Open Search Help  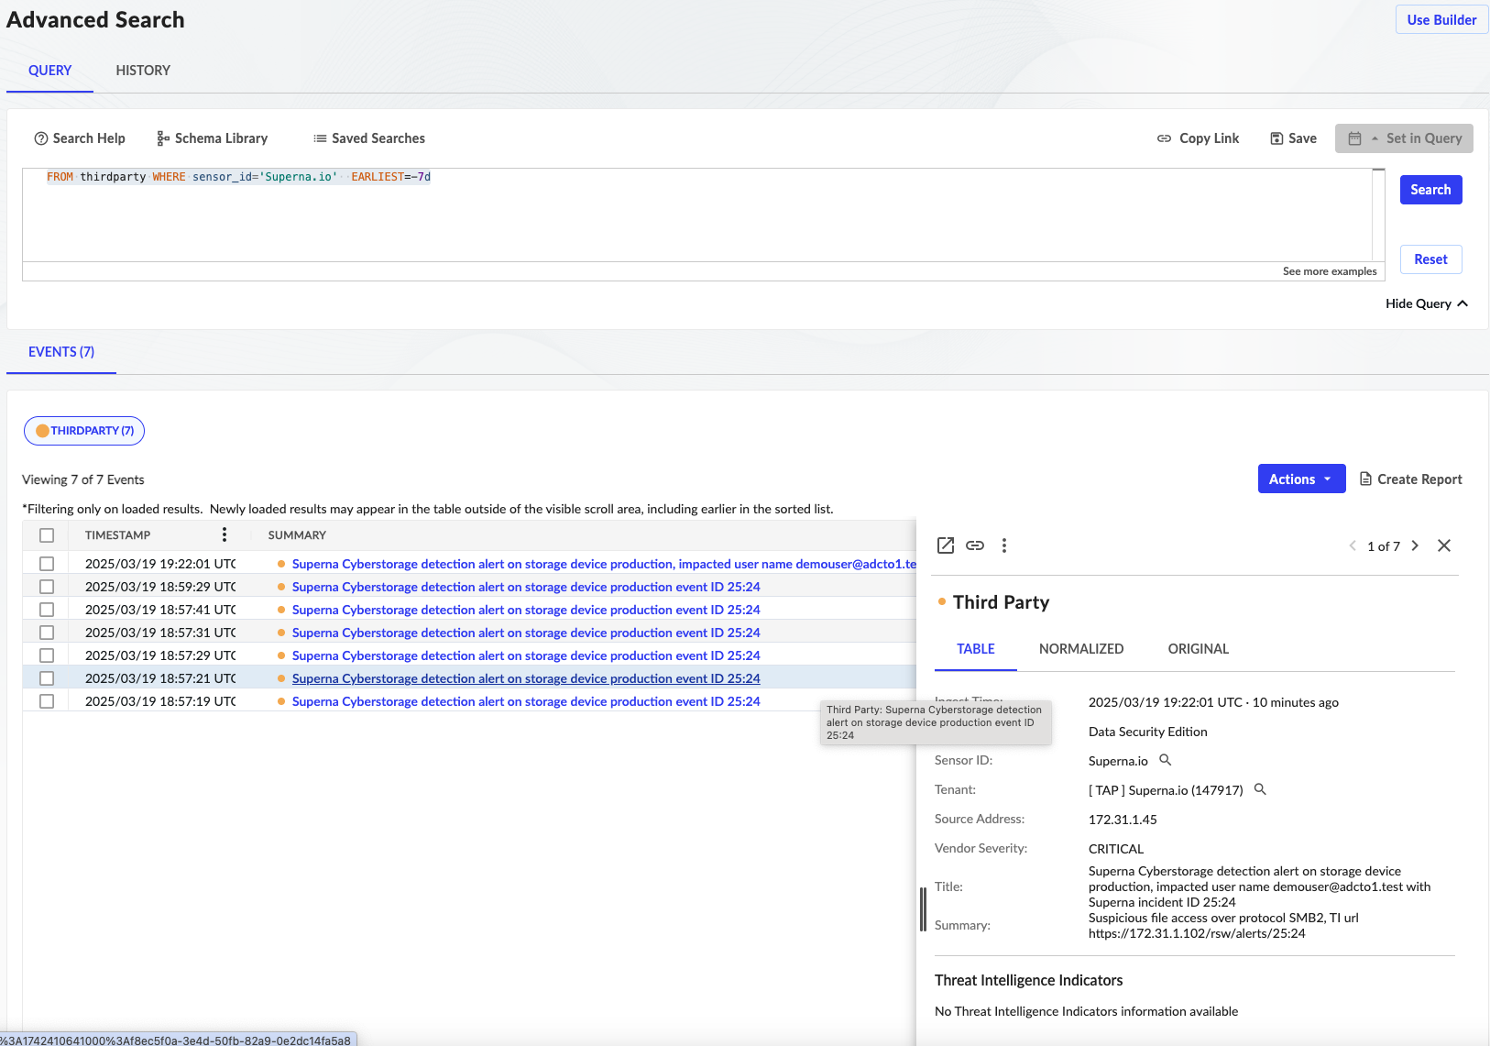[80, 138]
